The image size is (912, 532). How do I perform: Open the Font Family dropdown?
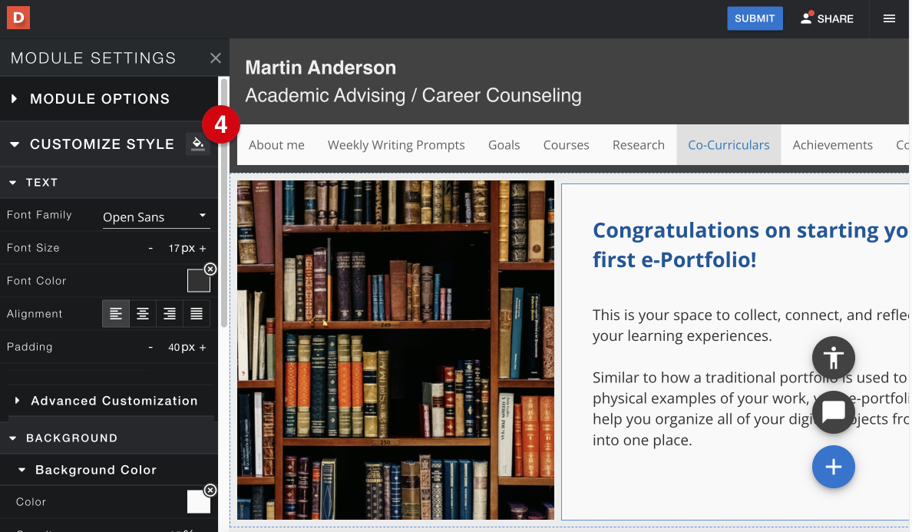point(155,217)
